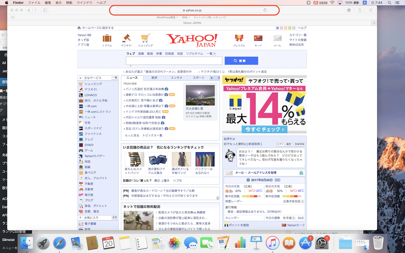Expand お気に入り with the up arrow
The width and height of the screenshot is (405, 253).
(80, 218)
